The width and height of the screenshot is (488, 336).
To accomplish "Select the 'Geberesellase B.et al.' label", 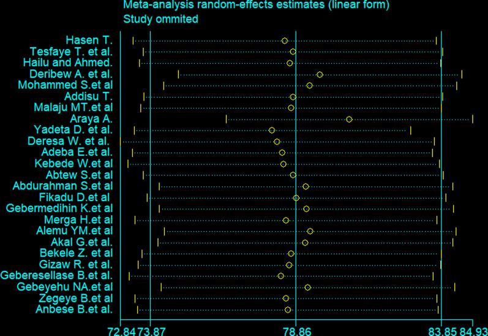I will (x=56, y=275).
